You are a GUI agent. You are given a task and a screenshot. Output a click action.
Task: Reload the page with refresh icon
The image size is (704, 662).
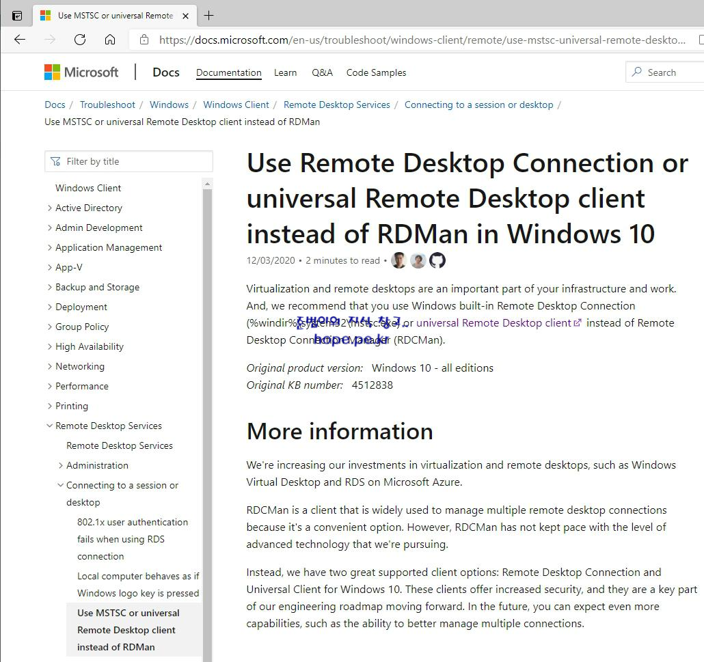tap(80, 40)
